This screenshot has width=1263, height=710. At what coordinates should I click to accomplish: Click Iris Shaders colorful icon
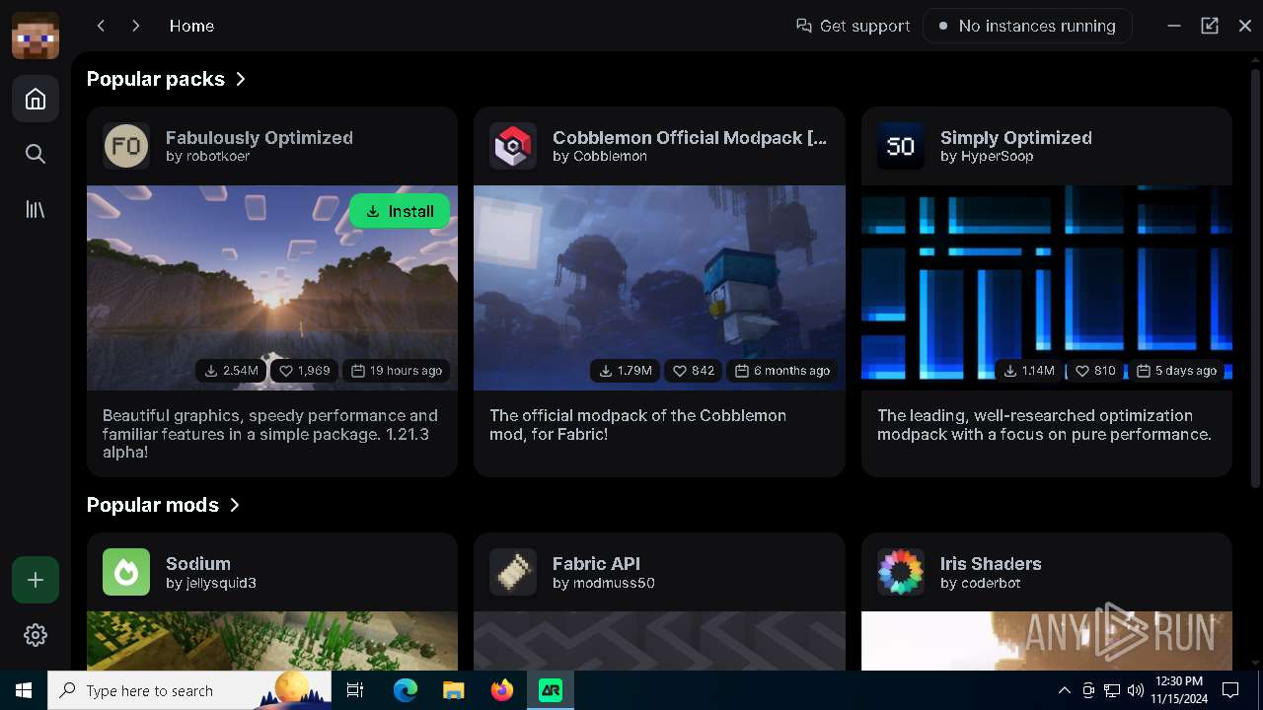point(901,572)
